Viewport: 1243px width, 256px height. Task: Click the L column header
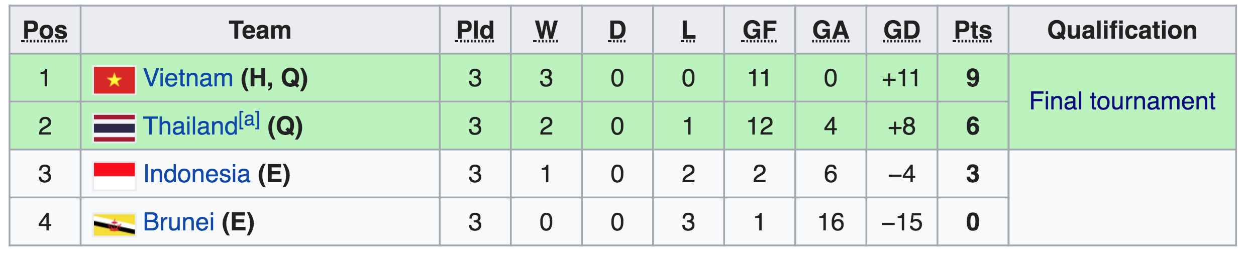(x=688, y=31)
